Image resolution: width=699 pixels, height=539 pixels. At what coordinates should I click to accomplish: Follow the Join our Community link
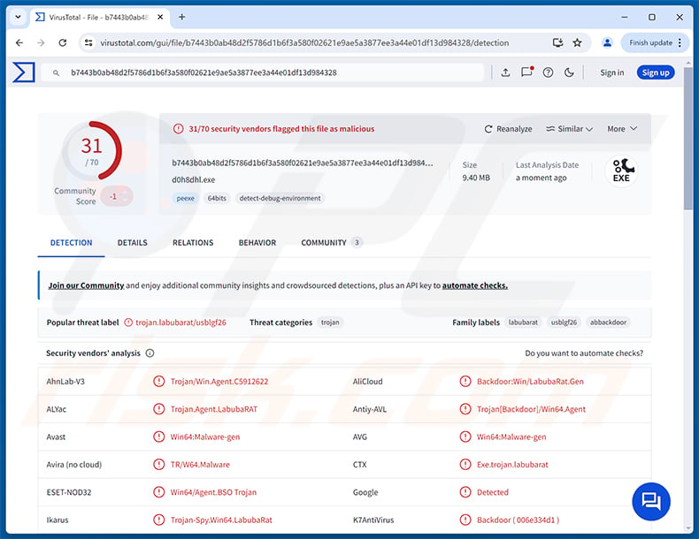point(86,285)
